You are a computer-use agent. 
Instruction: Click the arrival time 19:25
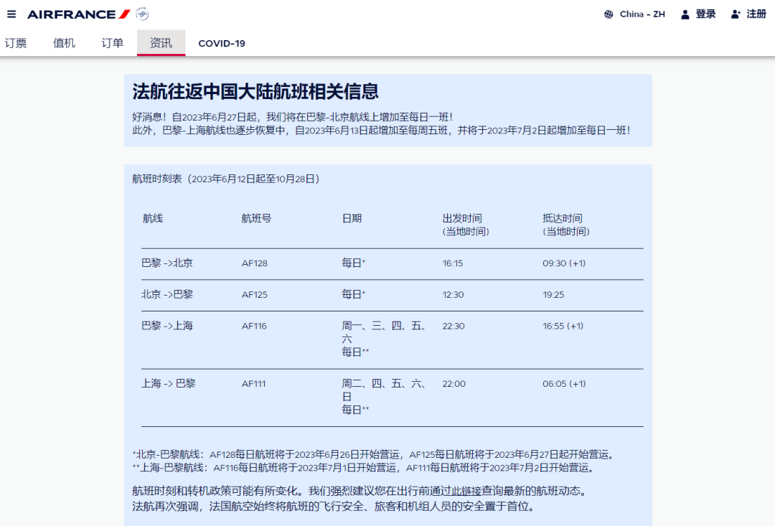click(553, 295)
